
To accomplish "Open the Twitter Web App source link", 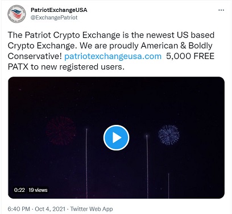I will pos(92,209).
